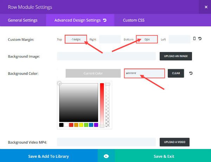Select the Advanced Design Settings tab
Image resolution: width=211 pixels, height=162 pixels.
[77, 20]
